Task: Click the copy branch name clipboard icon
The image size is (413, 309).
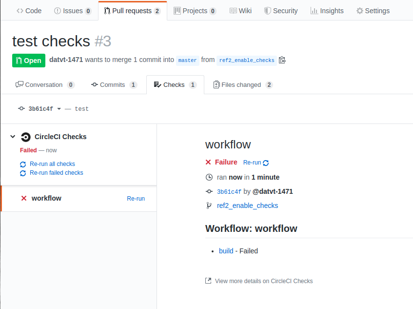Action: click(x=282, y=60)
